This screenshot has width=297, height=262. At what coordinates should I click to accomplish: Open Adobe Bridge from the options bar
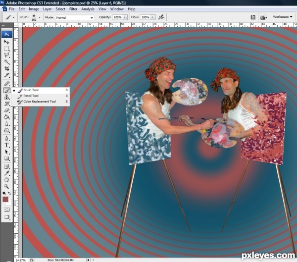coord(263,17)
